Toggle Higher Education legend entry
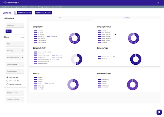Image resolution: width=164 pixels, height=117 pixels. point(40,64)
